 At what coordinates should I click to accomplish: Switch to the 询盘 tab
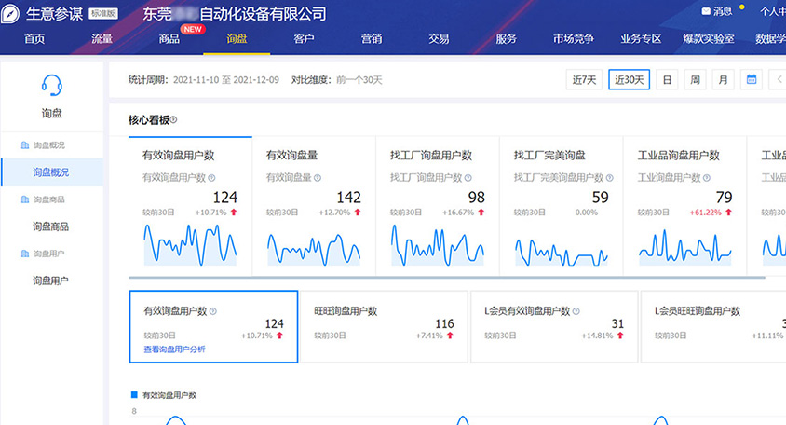(x=237, y=38)
